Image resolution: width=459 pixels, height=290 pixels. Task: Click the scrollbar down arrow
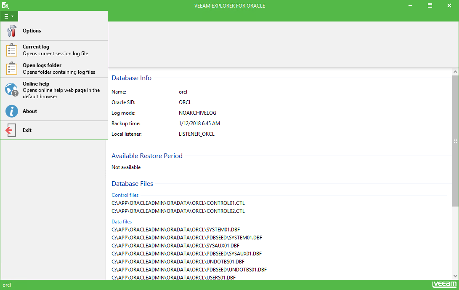click(x=455, y=276)
